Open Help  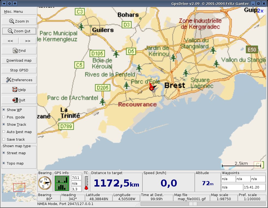pos(19,90)
